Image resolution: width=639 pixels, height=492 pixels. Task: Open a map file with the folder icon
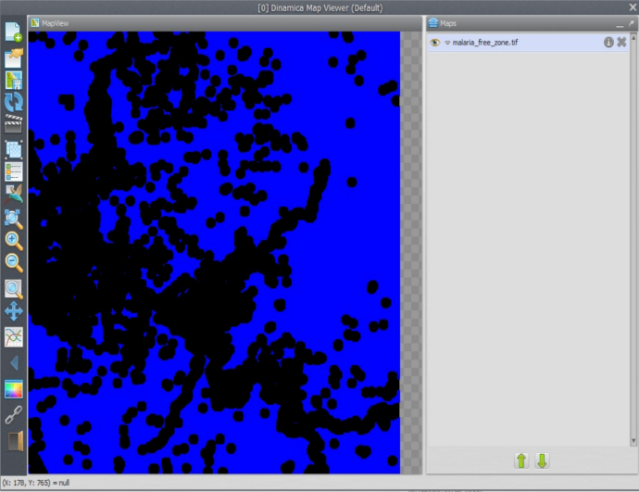click(14, 57)
